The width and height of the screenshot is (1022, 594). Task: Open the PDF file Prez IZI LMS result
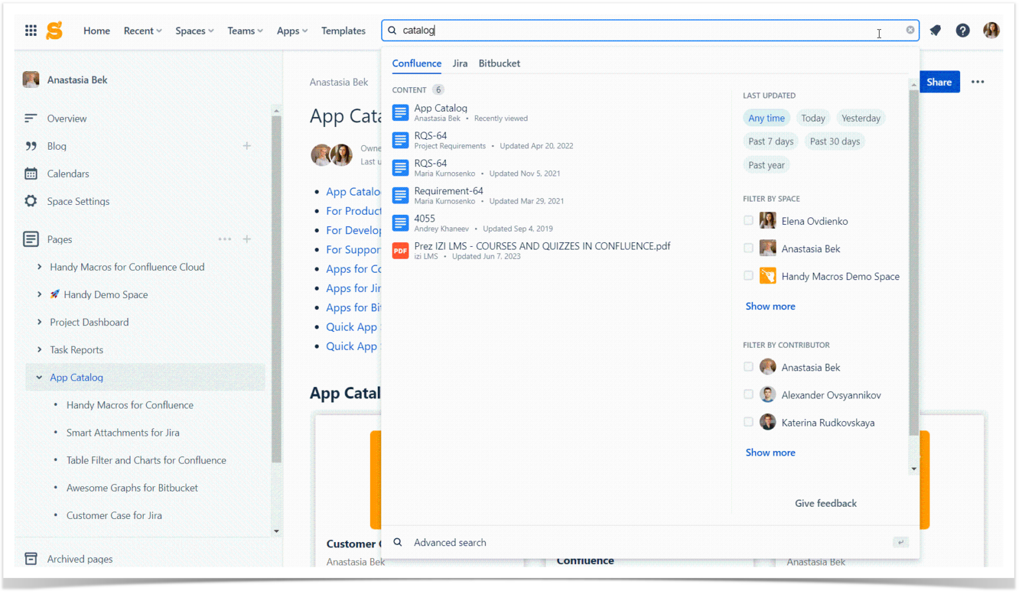click(542, 246)
